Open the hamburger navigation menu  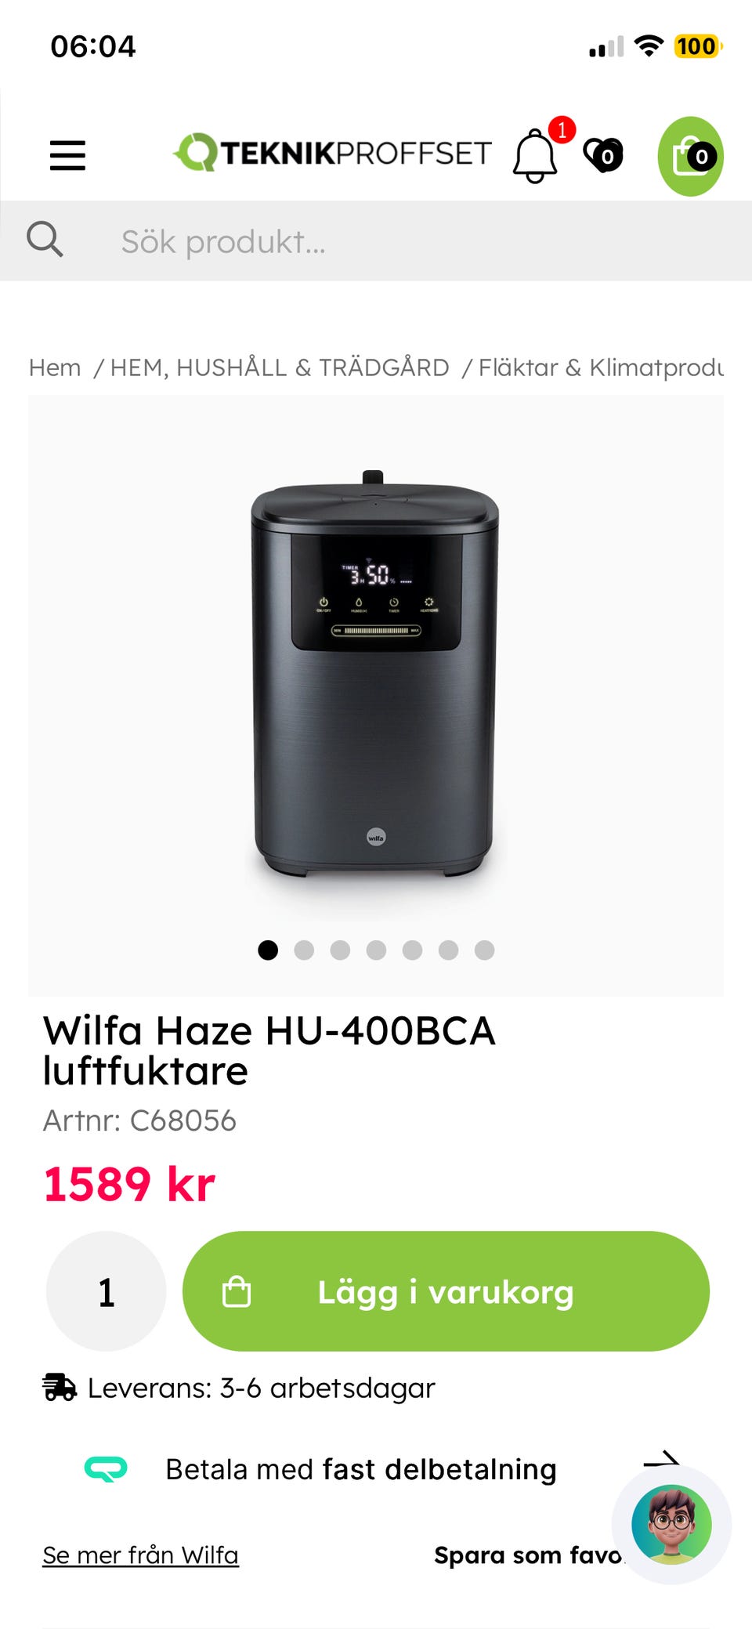coord(67,155)
